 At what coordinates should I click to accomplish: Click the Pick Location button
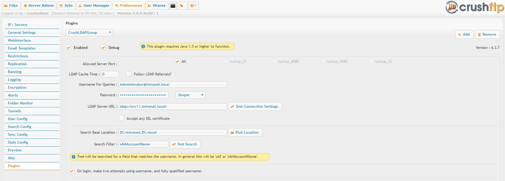[245, 132]
